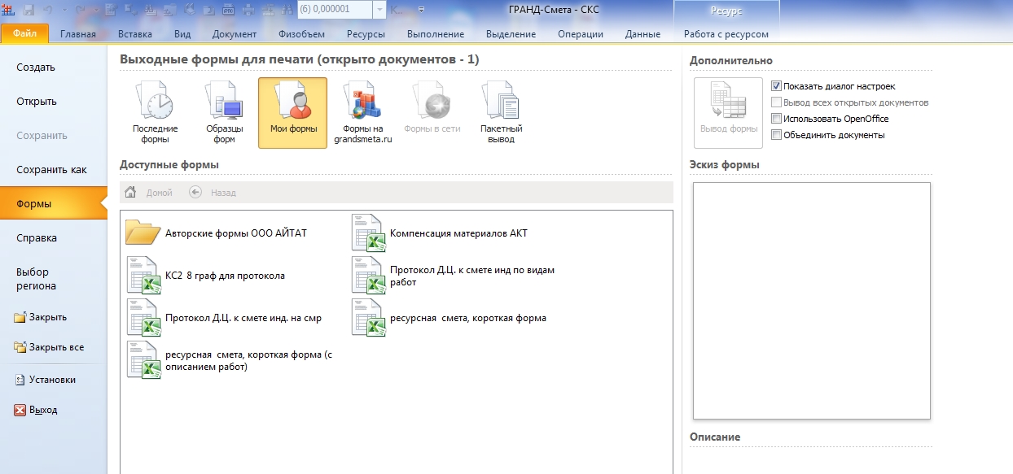This screenshot has width=1013, height=474.
Task: Click the undo arrow in quick access toolbar
Action: [47, 10]
